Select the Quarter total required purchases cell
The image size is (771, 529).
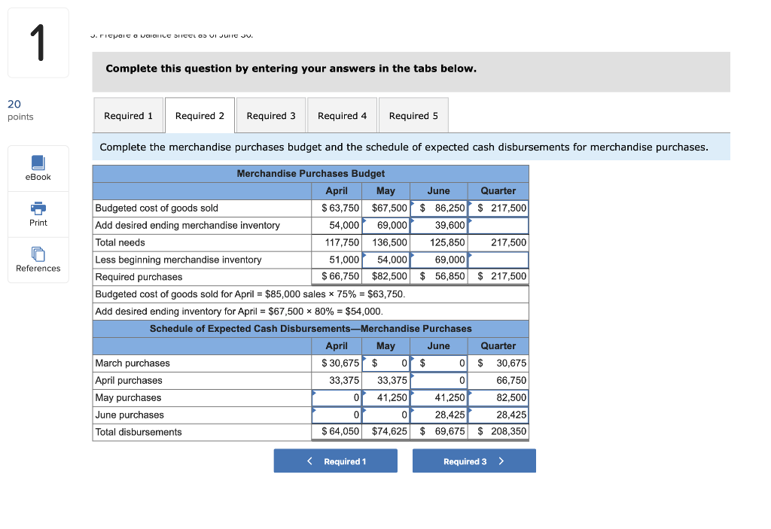[x=498, y=276]
